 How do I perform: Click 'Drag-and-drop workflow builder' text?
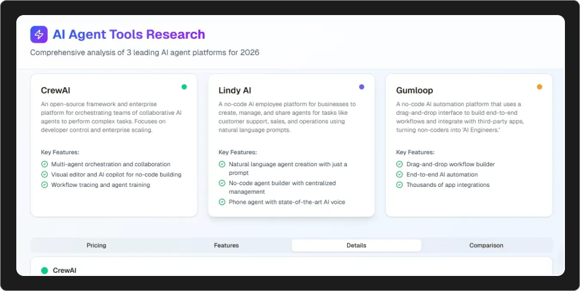[451, 164]
